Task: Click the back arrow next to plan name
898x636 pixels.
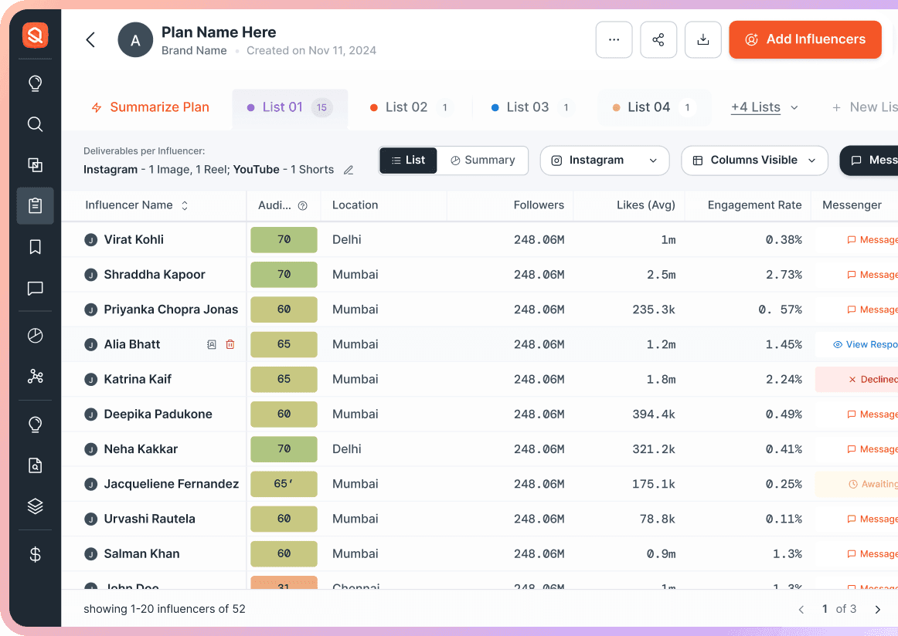Action: click(90, 40)
